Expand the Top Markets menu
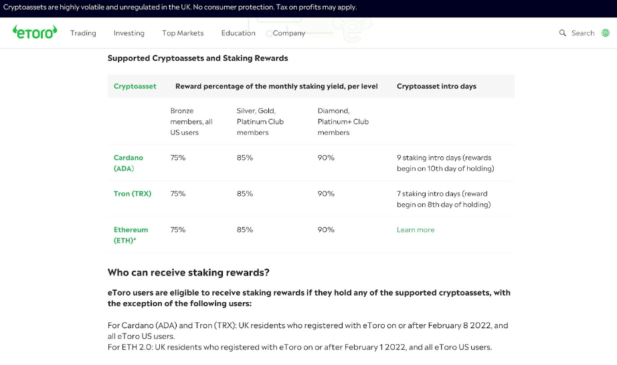617x365 pixels. [x=183, y=33]
